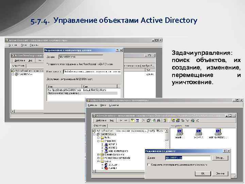Select HOME 1 in the tree
Image resolution: width=245 pixels, height=184 pixels.
(x=113, y=144)
